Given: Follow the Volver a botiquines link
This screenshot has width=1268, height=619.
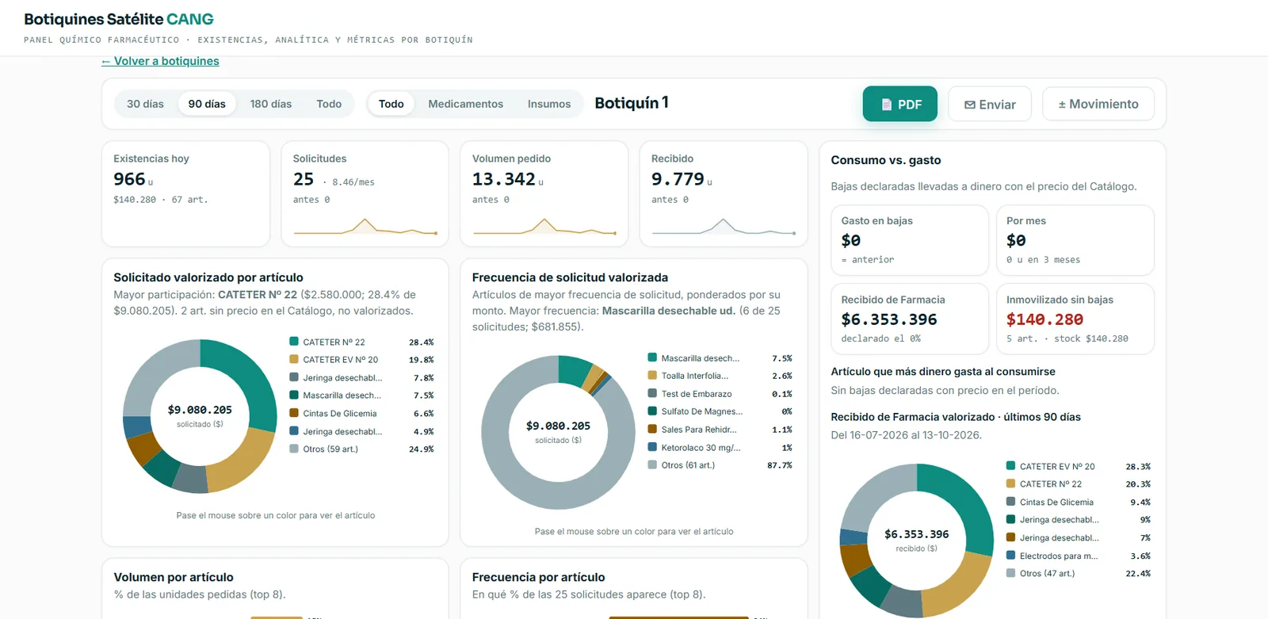Looking at the screenshot, I should pos(160,61).
